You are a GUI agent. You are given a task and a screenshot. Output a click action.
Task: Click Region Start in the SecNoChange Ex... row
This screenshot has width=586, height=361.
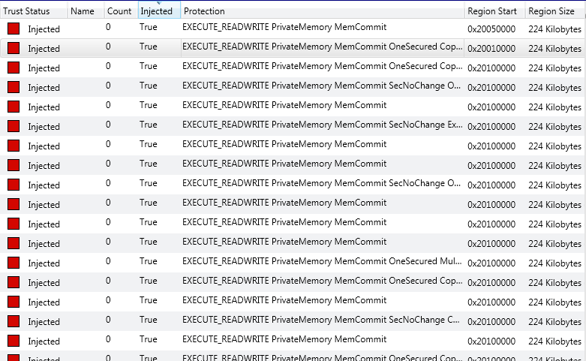[491, 127]
